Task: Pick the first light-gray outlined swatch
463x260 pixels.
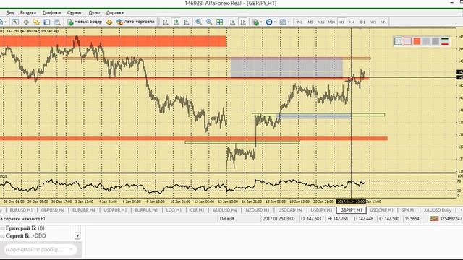Action: click(398, 41)
